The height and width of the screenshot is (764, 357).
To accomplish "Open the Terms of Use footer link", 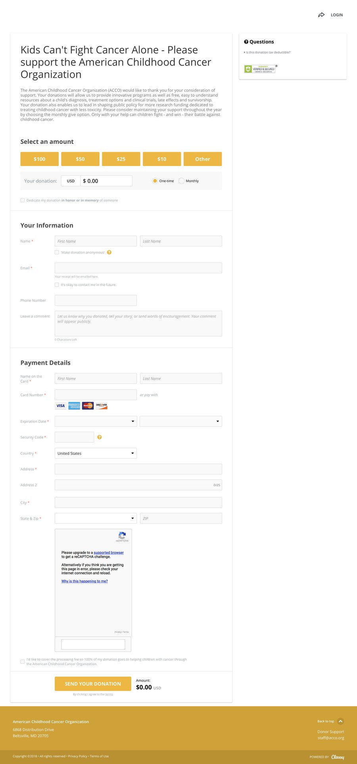I will pos(99,756).
